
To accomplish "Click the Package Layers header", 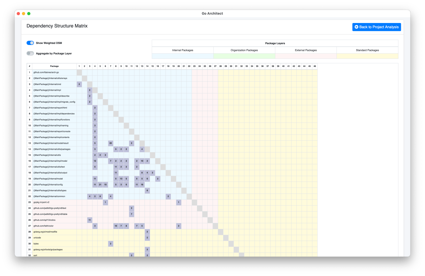I will coord(275,43).
